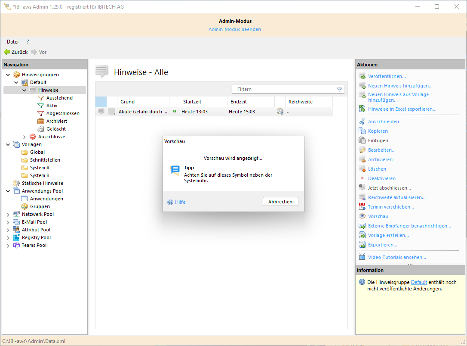Click the Vorschau eye icon
467x346 pixels.
point(362,216)
